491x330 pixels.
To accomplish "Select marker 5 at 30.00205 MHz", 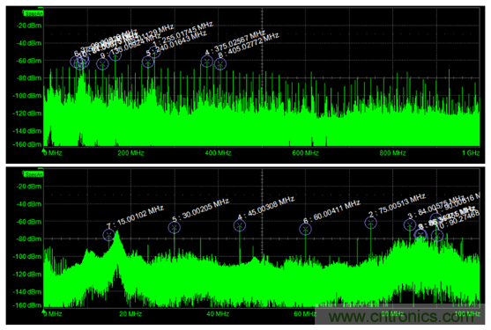I will click(x=175, y=228).
